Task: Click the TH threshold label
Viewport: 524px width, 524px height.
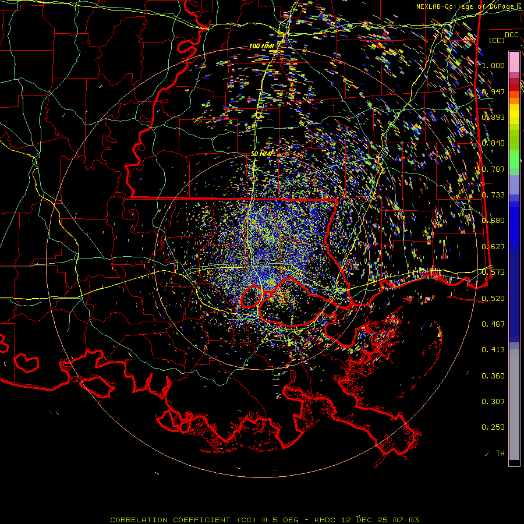Action: 500,454
